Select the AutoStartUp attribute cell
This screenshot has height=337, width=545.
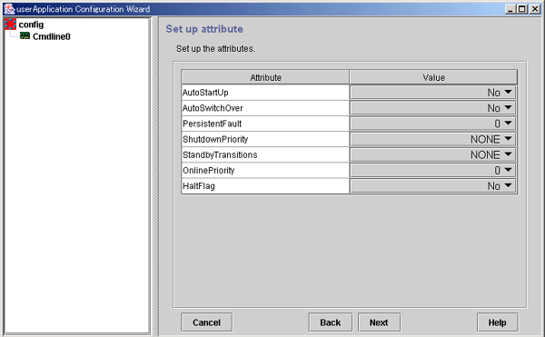click(x=265, y=93)
